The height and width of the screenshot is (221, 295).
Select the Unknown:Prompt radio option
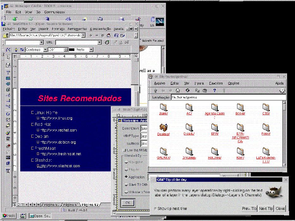[x=126, y=192]
